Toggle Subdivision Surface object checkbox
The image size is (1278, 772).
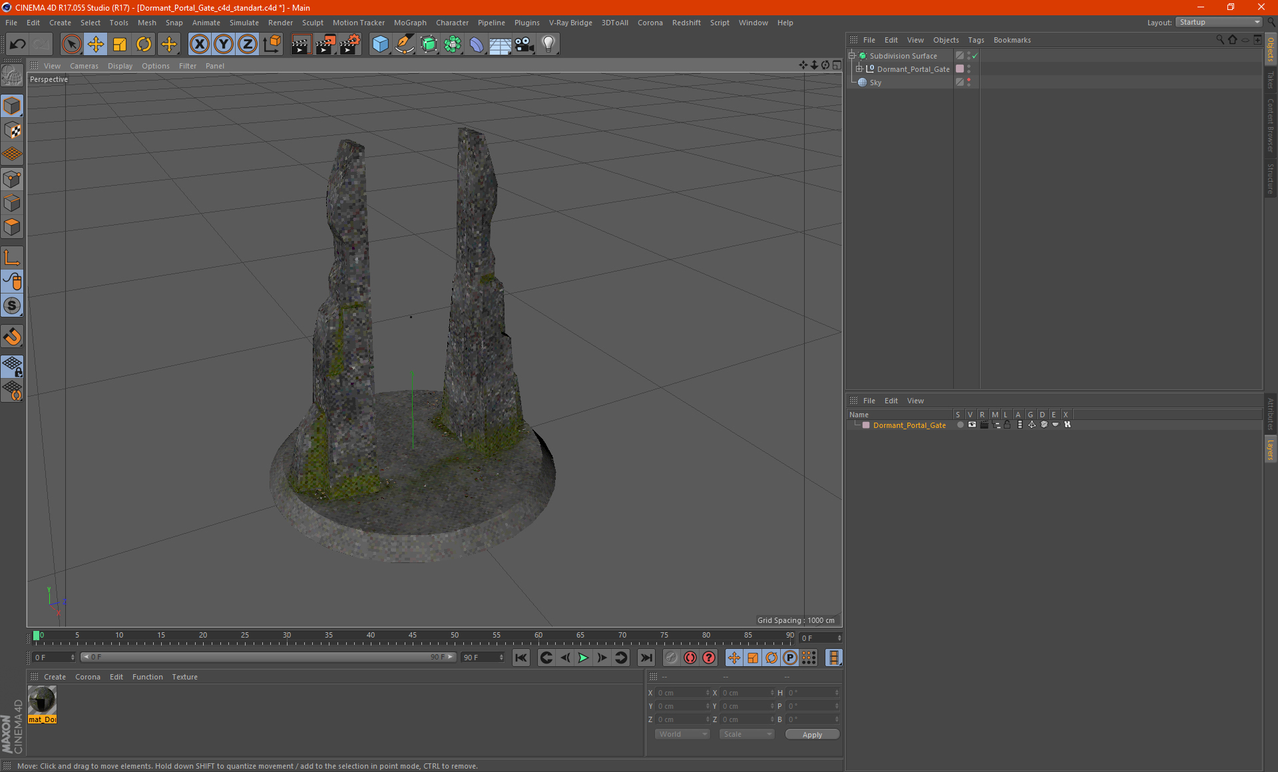pyautogui.click(x=975, y=56)
